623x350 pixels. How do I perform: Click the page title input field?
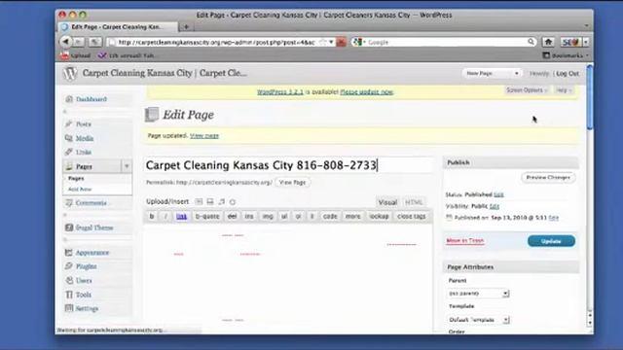289,165
